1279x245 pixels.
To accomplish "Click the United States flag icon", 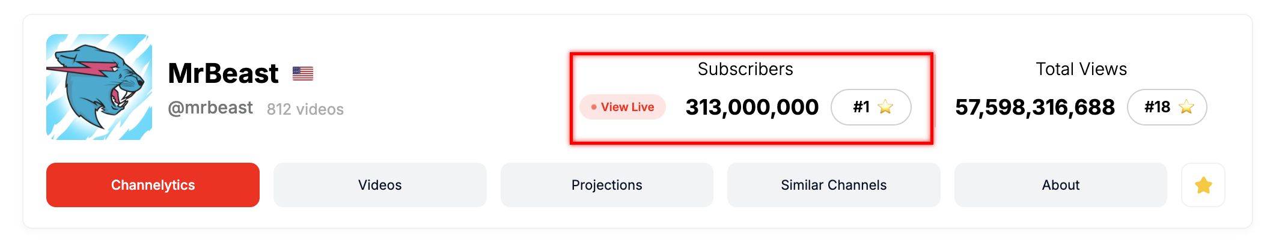I will (x=303, y=74).
